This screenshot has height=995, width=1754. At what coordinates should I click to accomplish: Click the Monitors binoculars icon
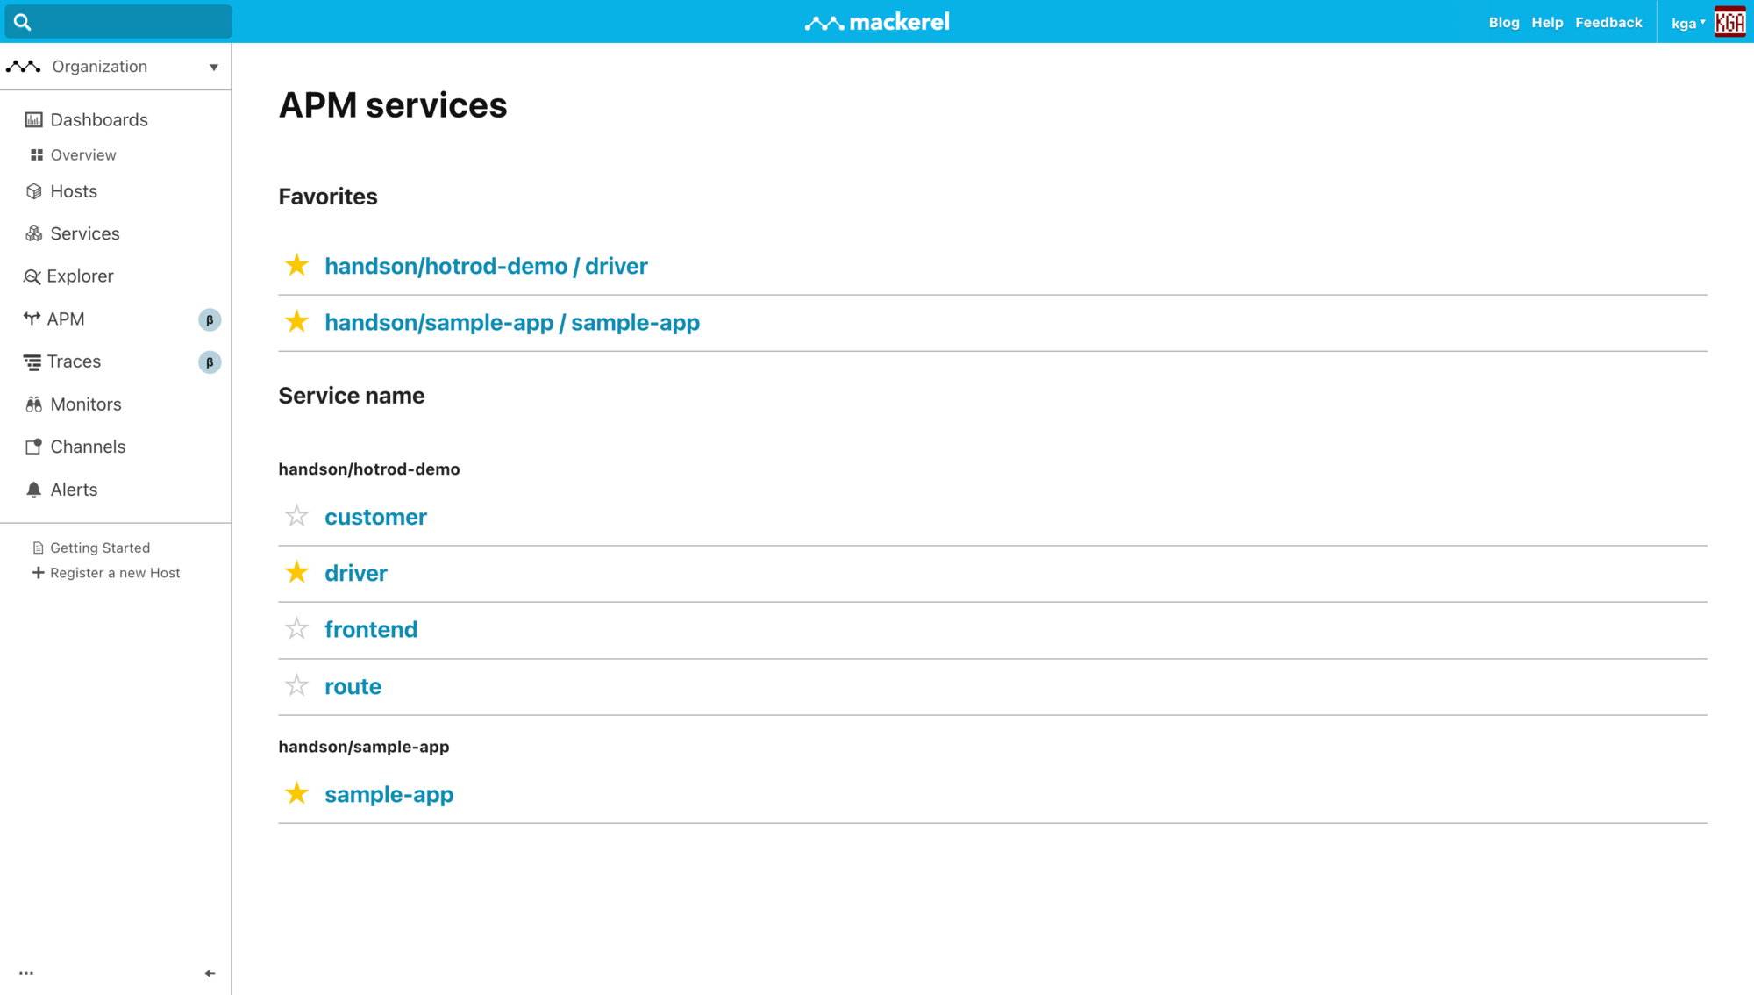[34, 404]
